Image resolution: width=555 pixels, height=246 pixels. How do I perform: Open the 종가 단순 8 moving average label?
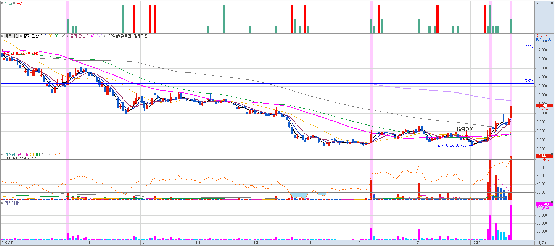click(79, 36)
